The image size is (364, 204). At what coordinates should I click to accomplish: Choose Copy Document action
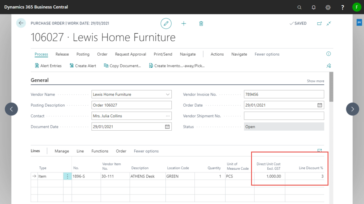coord(122,66)
